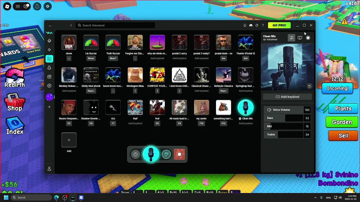Reset voice with the undo arrow icon

pos(309,86)
